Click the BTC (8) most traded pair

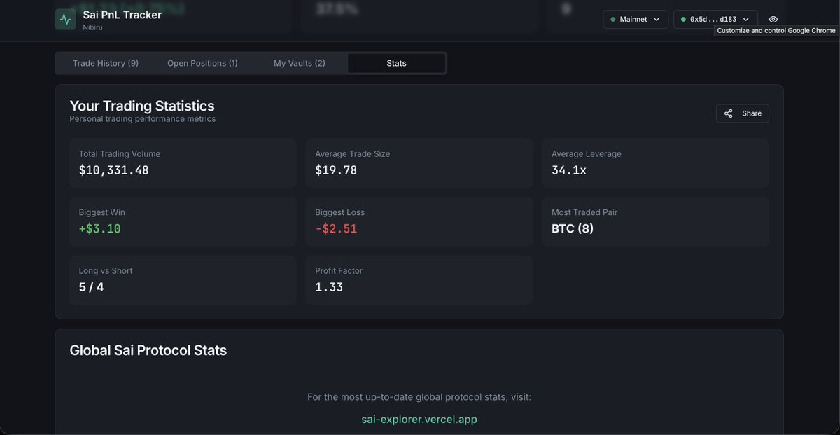pos(573,228)
